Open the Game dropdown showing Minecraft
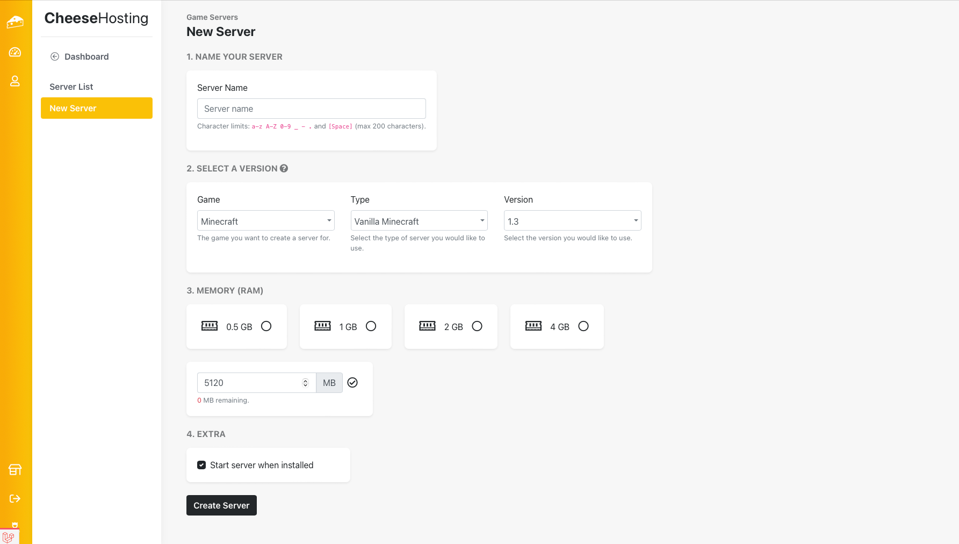 point(265,221)
